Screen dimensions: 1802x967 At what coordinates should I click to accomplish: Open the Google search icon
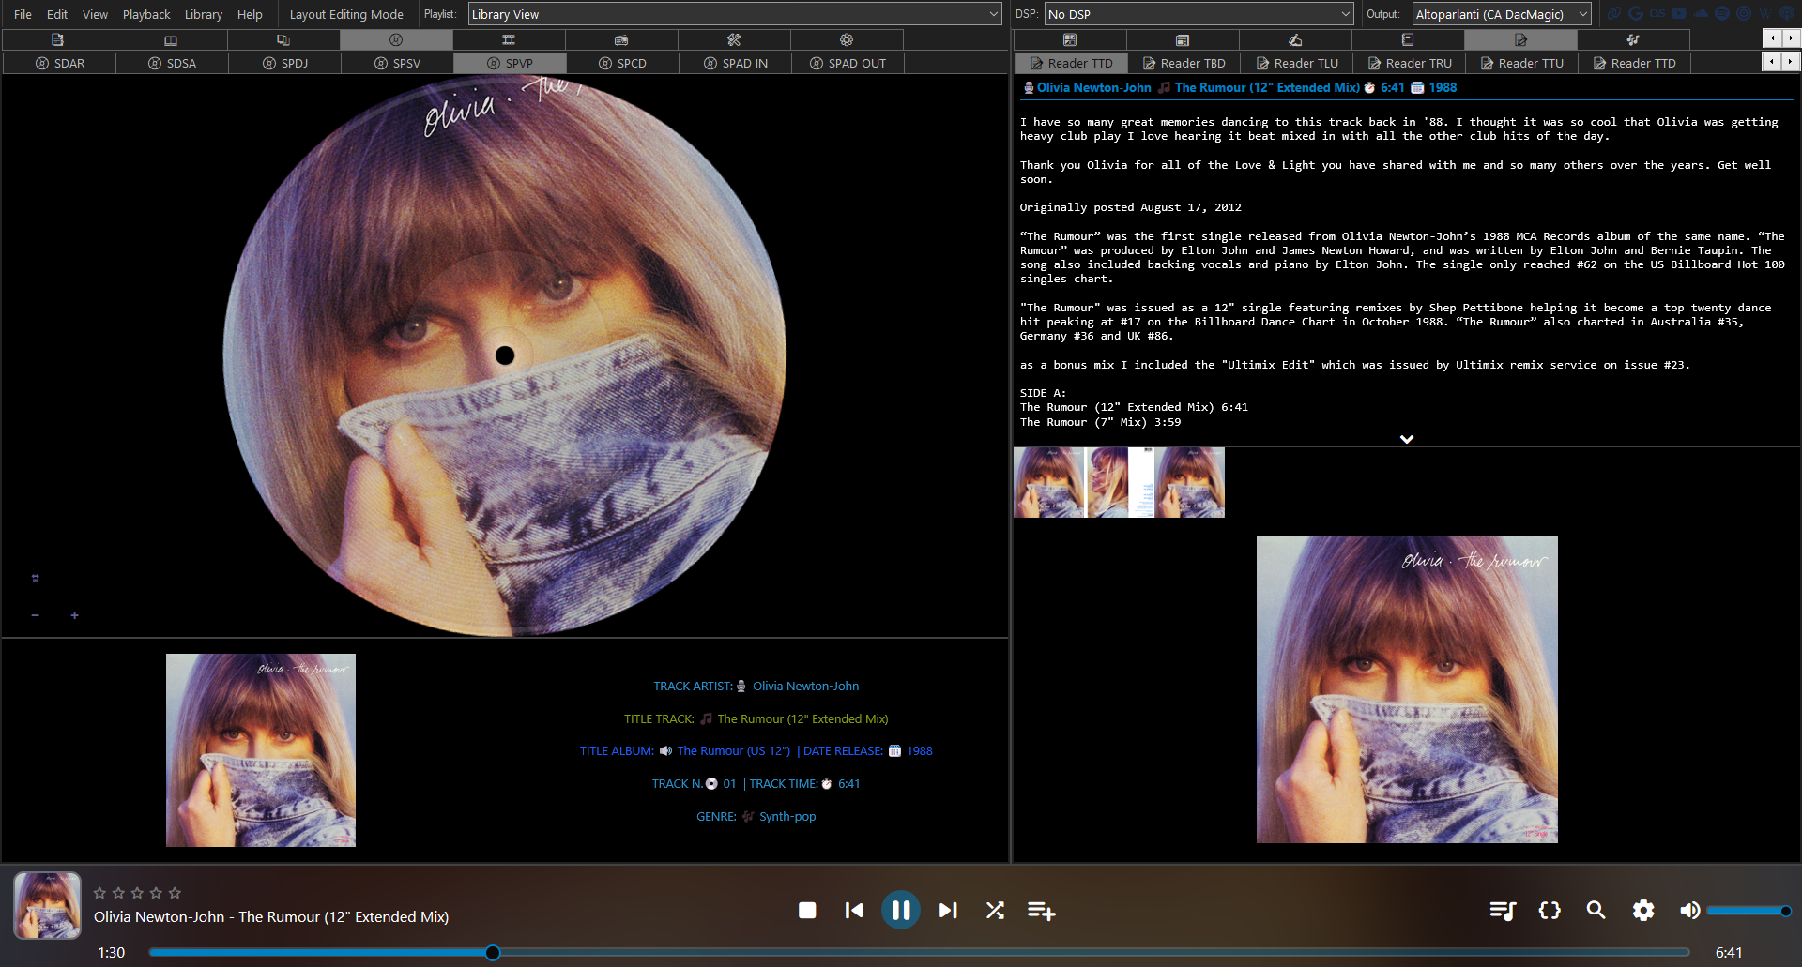point(1636,13)
